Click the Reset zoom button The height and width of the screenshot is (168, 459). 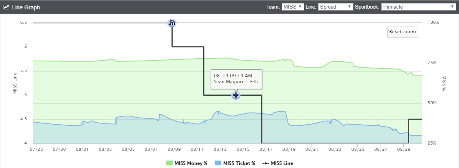click(403, 32)
